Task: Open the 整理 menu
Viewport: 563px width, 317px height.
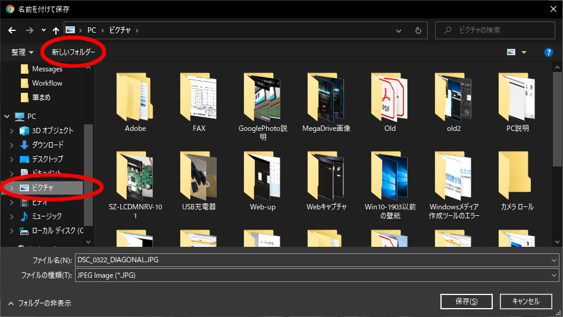Action: 23,52
